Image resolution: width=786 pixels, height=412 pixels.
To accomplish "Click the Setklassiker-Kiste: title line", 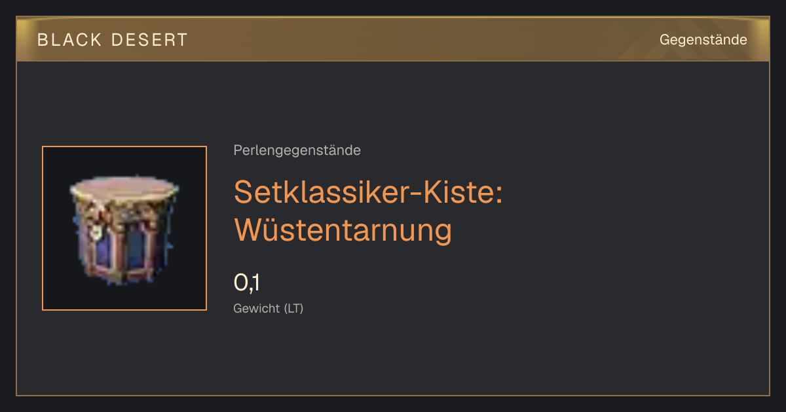I will 368,192.
